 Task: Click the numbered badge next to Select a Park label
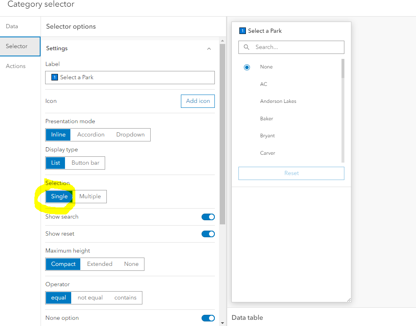coord(54,78)
